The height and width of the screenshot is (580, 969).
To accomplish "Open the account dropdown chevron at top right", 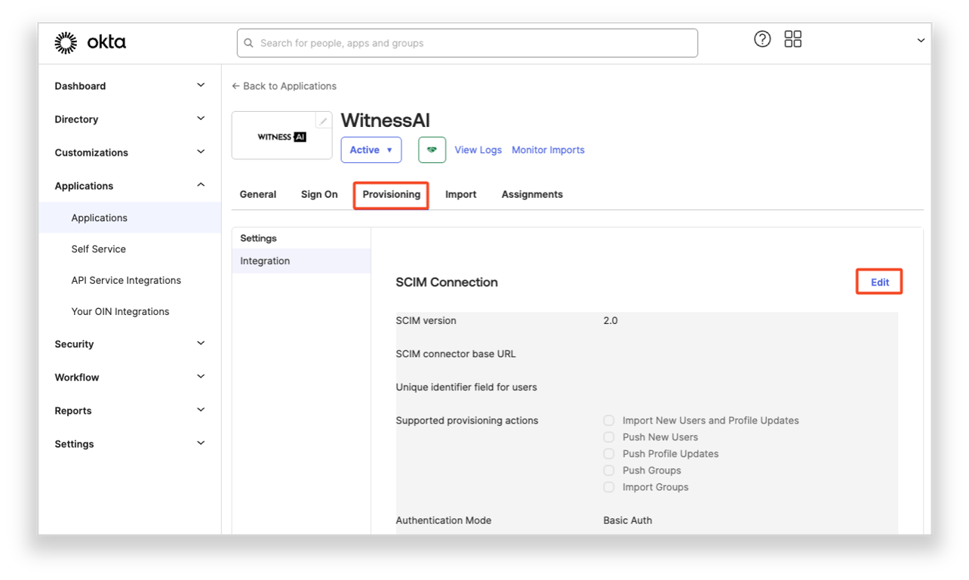I will 921,40.
